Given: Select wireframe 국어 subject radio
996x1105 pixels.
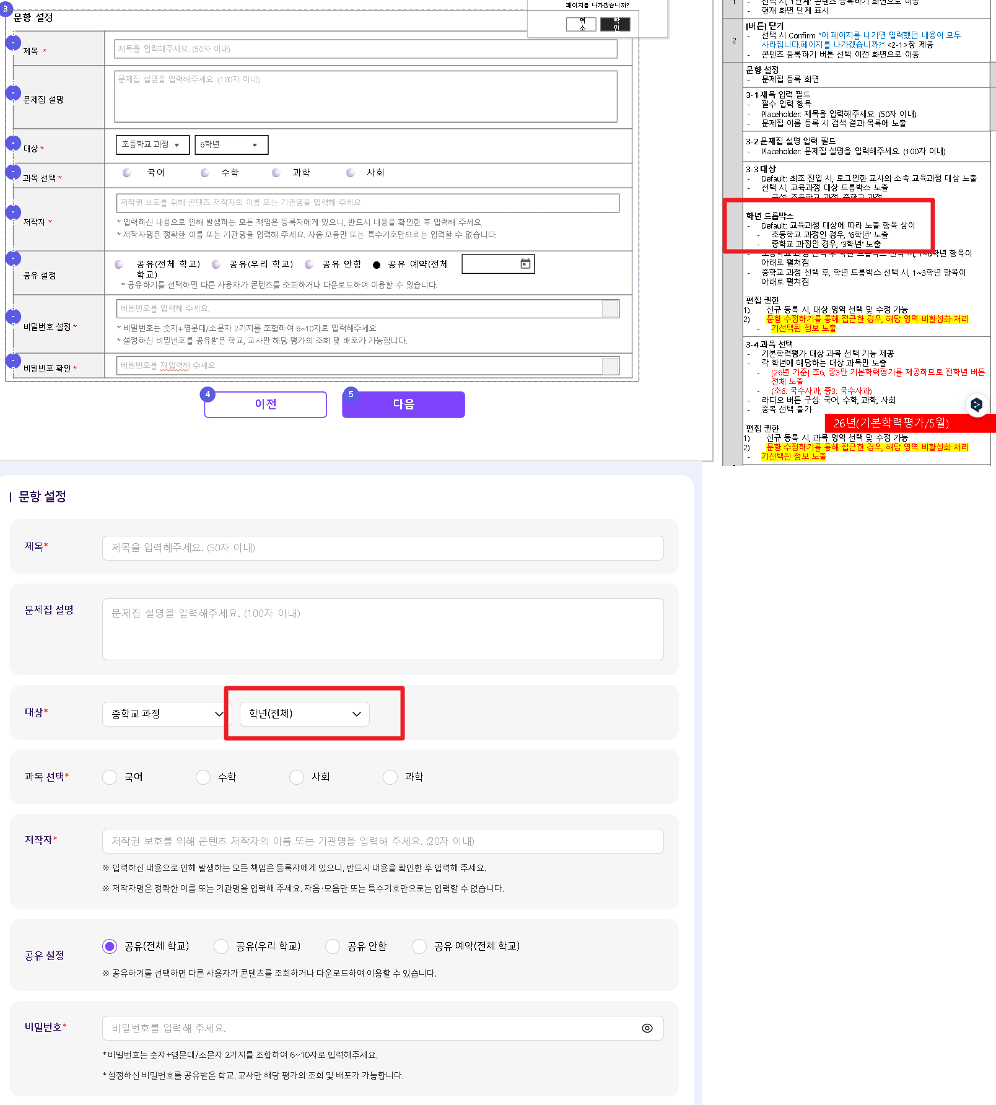Looking at the screenshot, I should click(x=127, y=173).
